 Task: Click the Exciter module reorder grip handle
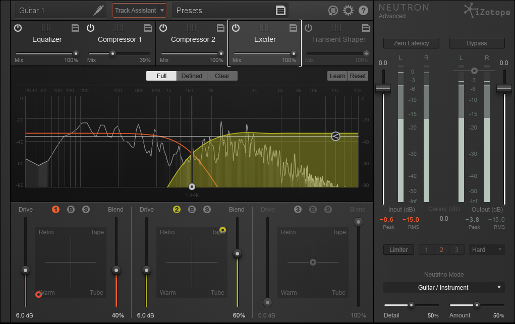coord(264,27)
